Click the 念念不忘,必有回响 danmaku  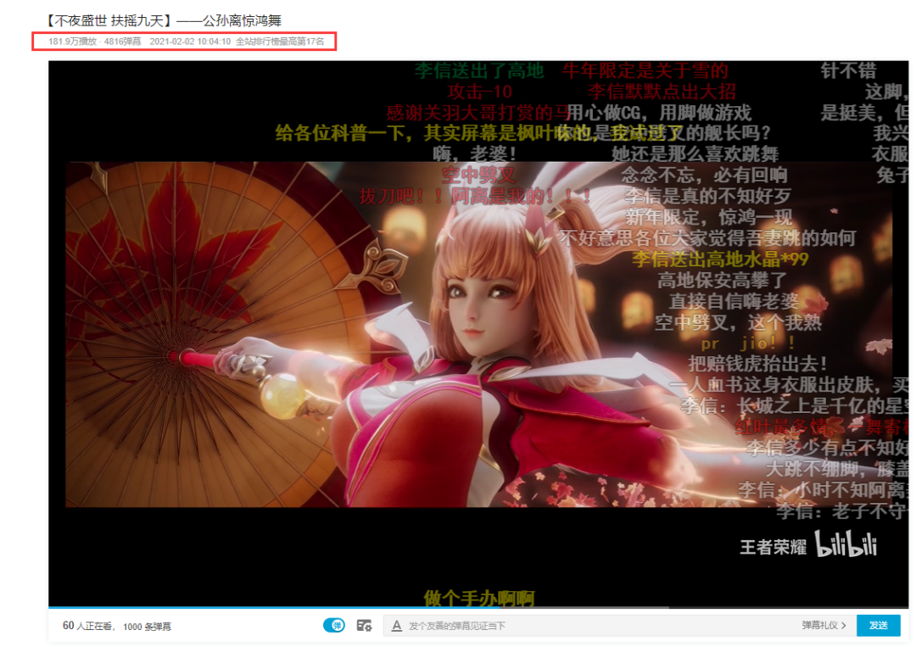pyautogui.click(x=704, y=175)
